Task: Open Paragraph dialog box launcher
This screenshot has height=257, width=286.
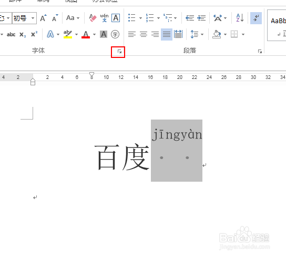Action: coord(260,52)
